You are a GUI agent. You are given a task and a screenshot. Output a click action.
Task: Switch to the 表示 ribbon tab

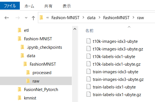click(x=67, y=6)
